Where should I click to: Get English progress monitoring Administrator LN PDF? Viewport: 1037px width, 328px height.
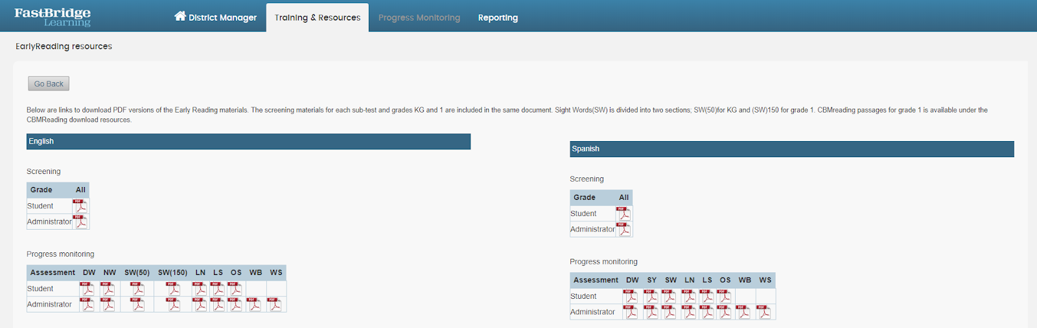pos(200,304)
